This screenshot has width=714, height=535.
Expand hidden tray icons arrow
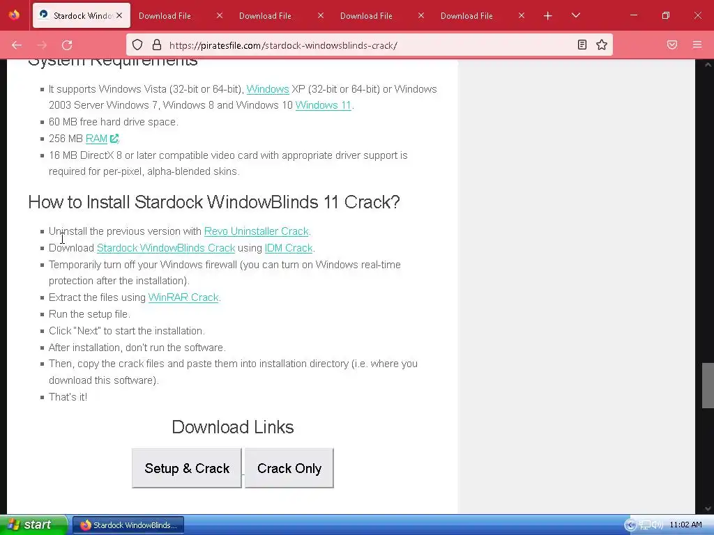click(x=630, y=525)
